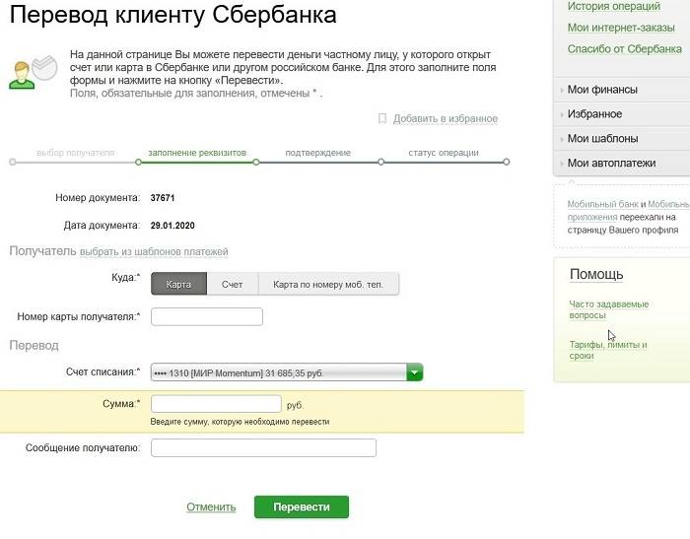Click the подтверждение step label
Screen dimensions: 690x539
click(317, 153)
